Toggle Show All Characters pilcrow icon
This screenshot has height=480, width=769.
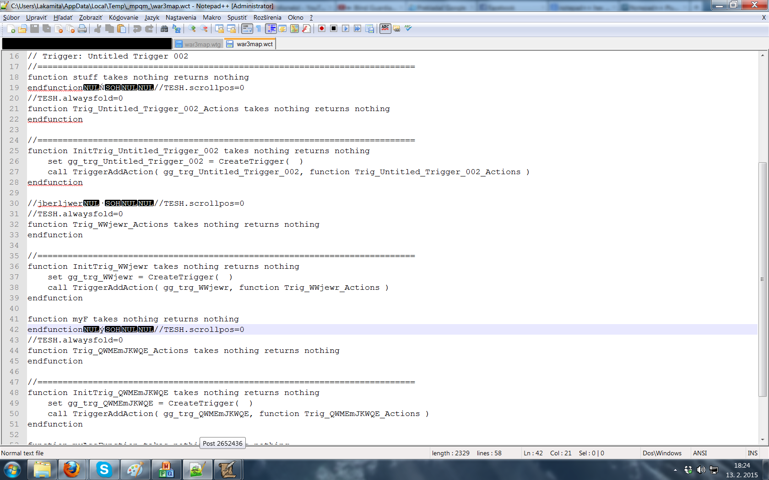(259, 29)
